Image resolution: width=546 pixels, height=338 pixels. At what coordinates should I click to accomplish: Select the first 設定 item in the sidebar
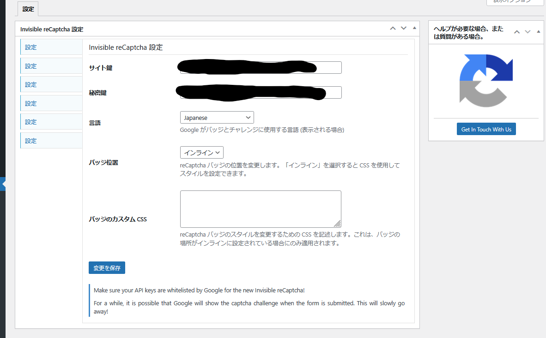pyautogui.click(x=51, y=47)
